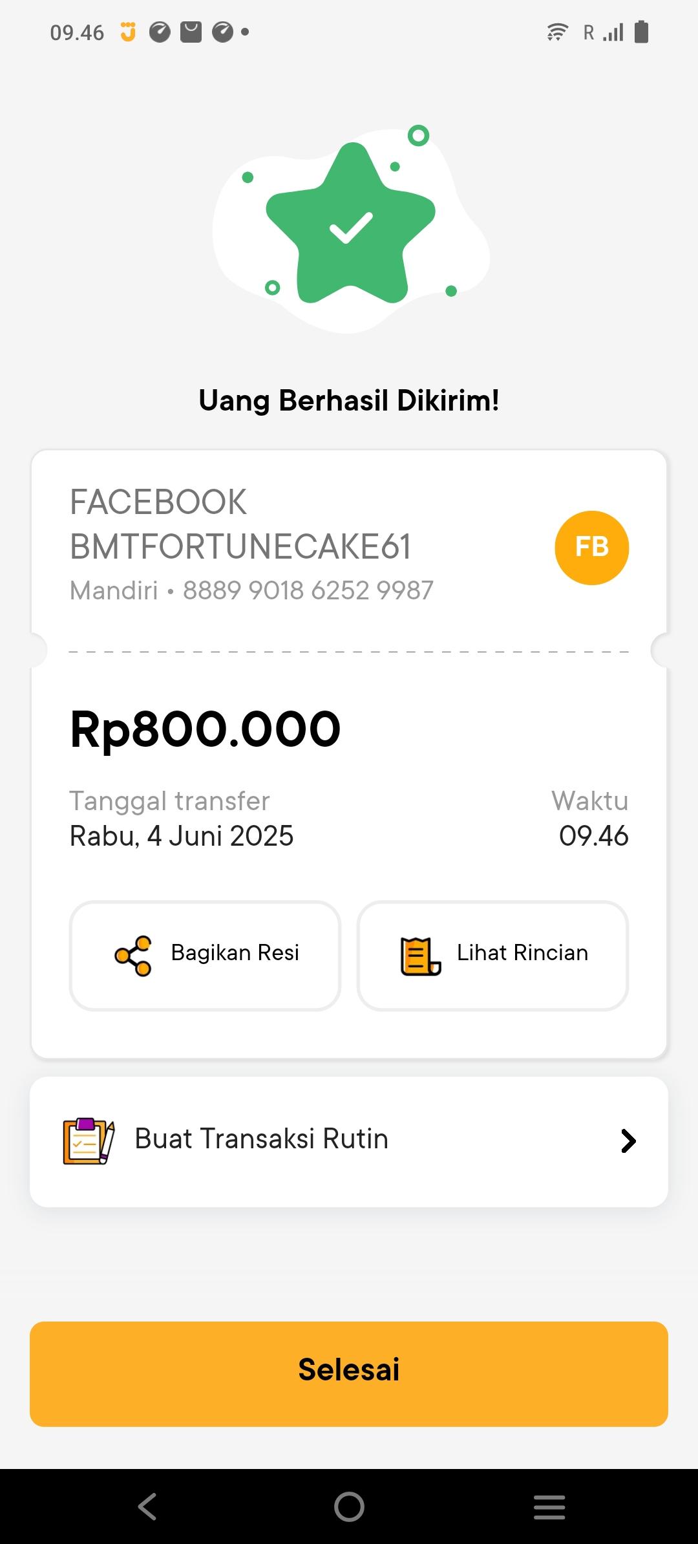The width and height of the screenshot is (698, 1544).
Task: Open the recent apps menu icon
Action: (x=549, y=1506)
